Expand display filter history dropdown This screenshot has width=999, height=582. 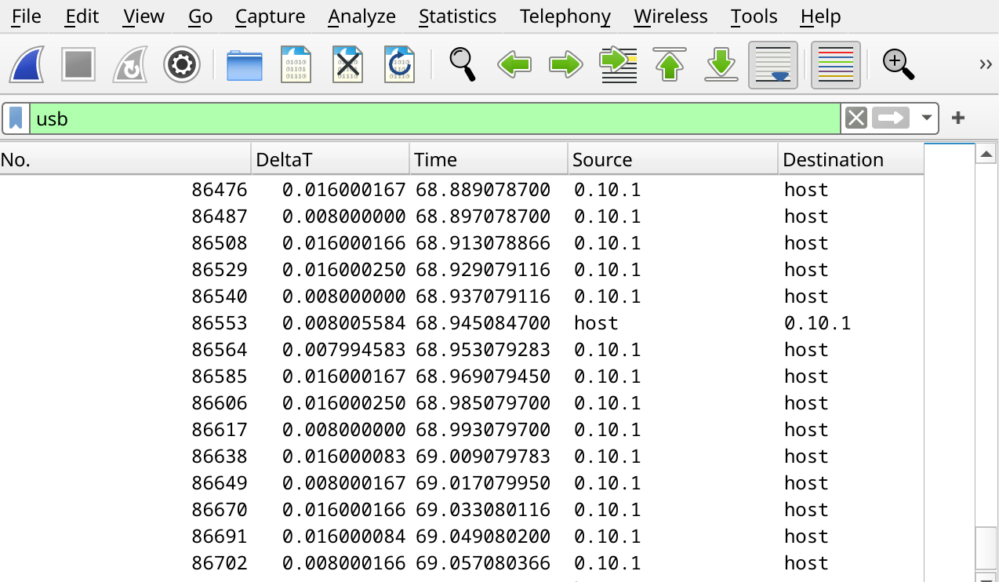click(927, 118)
